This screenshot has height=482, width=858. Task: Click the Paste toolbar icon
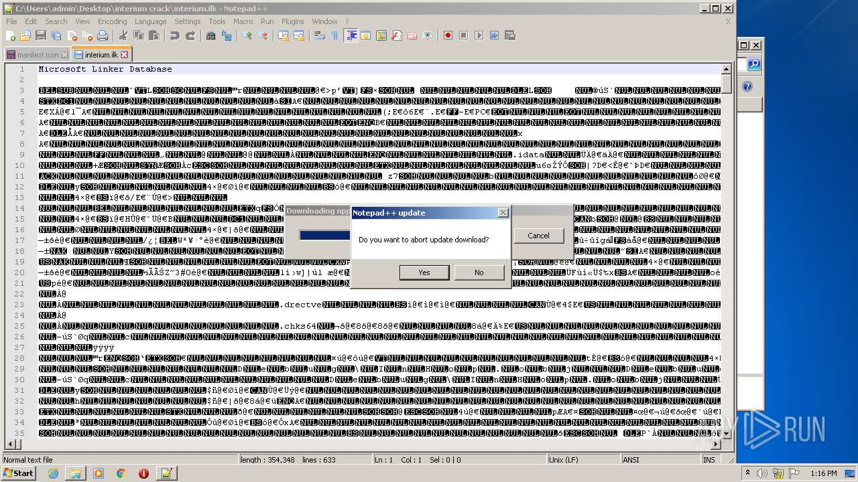tap(154, 35)
